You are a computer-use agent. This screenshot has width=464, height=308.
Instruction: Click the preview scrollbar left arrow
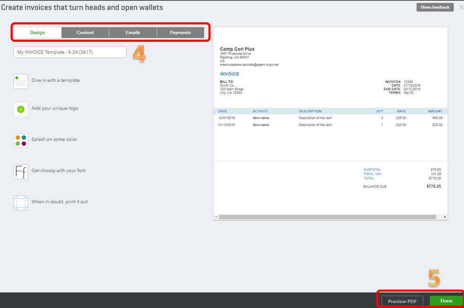point(216,217)
